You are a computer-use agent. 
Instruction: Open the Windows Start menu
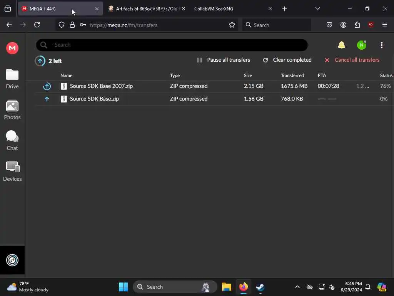coord(123,287)
